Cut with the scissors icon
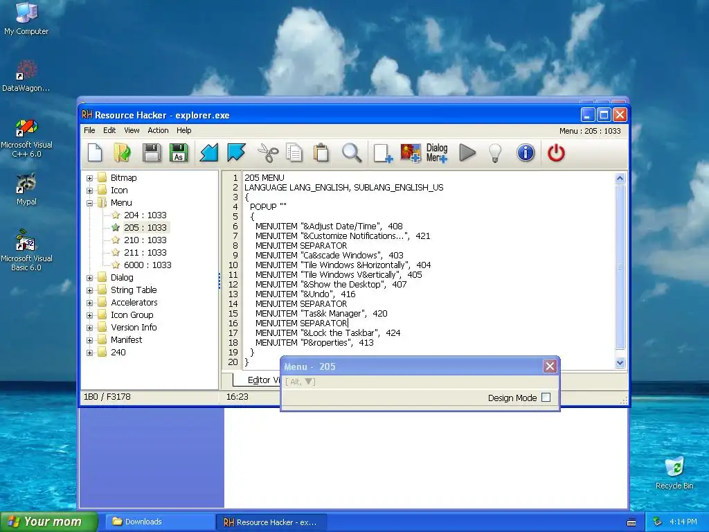 (268, 152)
